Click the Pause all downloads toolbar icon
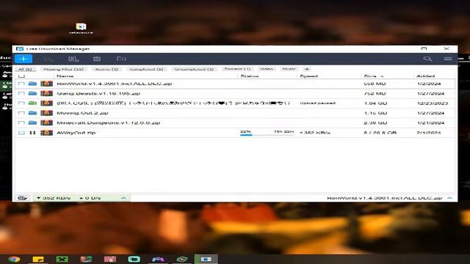The image size is (470, 264). [73, 59]
